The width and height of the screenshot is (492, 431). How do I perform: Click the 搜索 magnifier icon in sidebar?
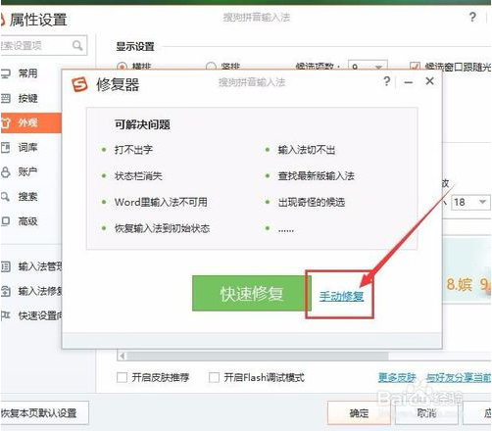6,197
